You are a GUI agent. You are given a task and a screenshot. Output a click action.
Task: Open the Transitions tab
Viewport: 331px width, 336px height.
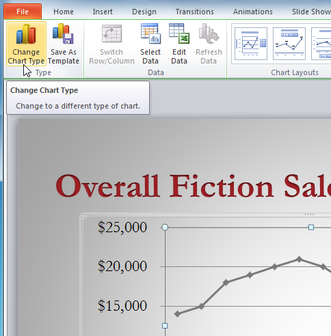pyautogui.click(x=195, y=12)
